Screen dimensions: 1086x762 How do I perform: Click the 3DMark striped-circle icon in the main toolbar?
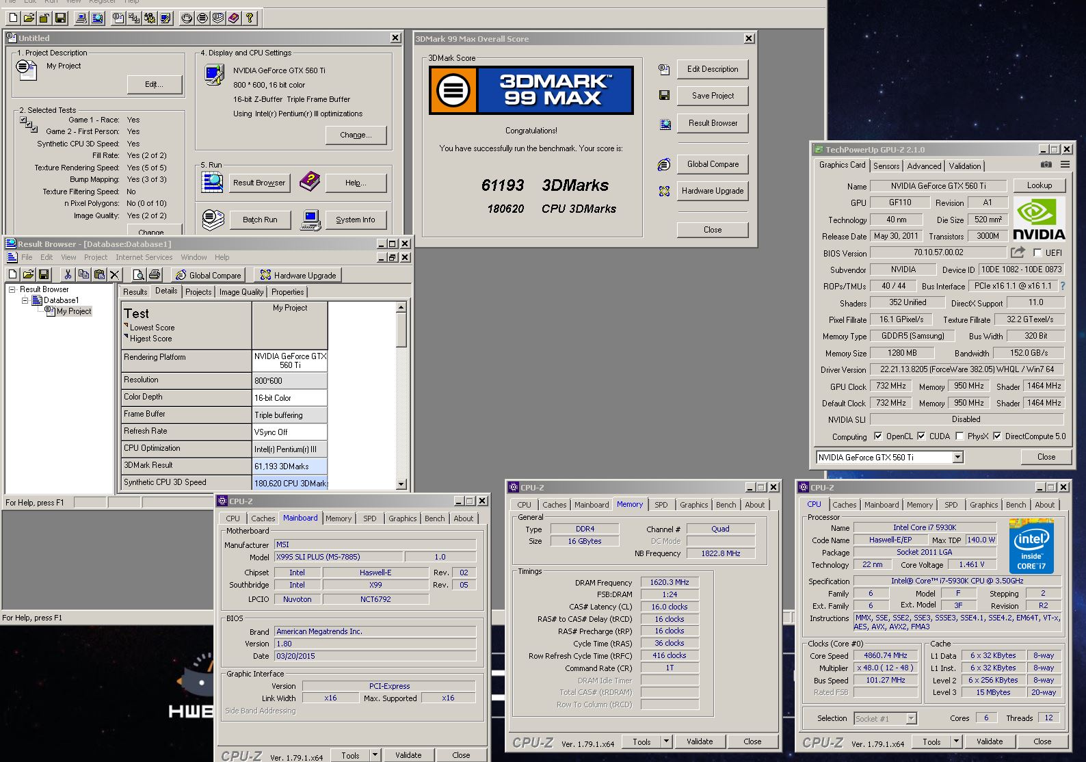tap(202, 18)
